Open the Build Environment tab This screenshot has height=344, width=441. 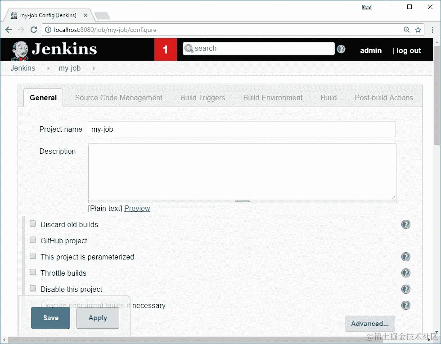click(x=273, y=98)
